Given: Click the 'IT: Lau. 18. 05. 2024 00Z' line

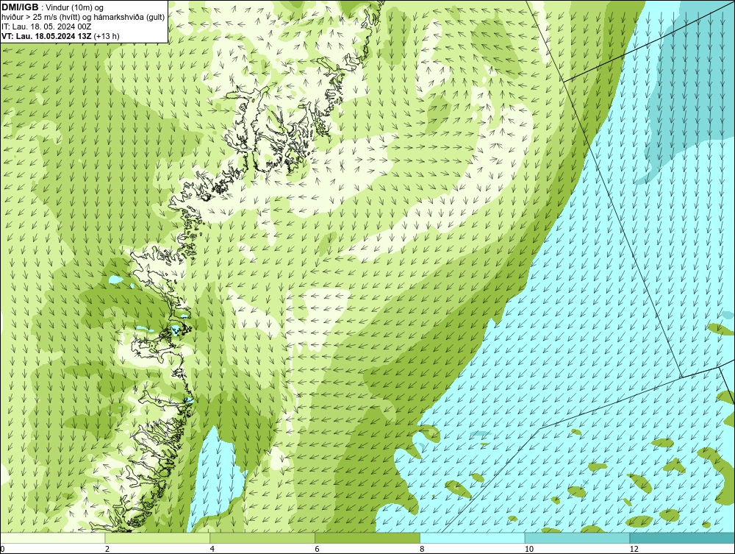Looking at the screenshot, I should coord(46,26).
